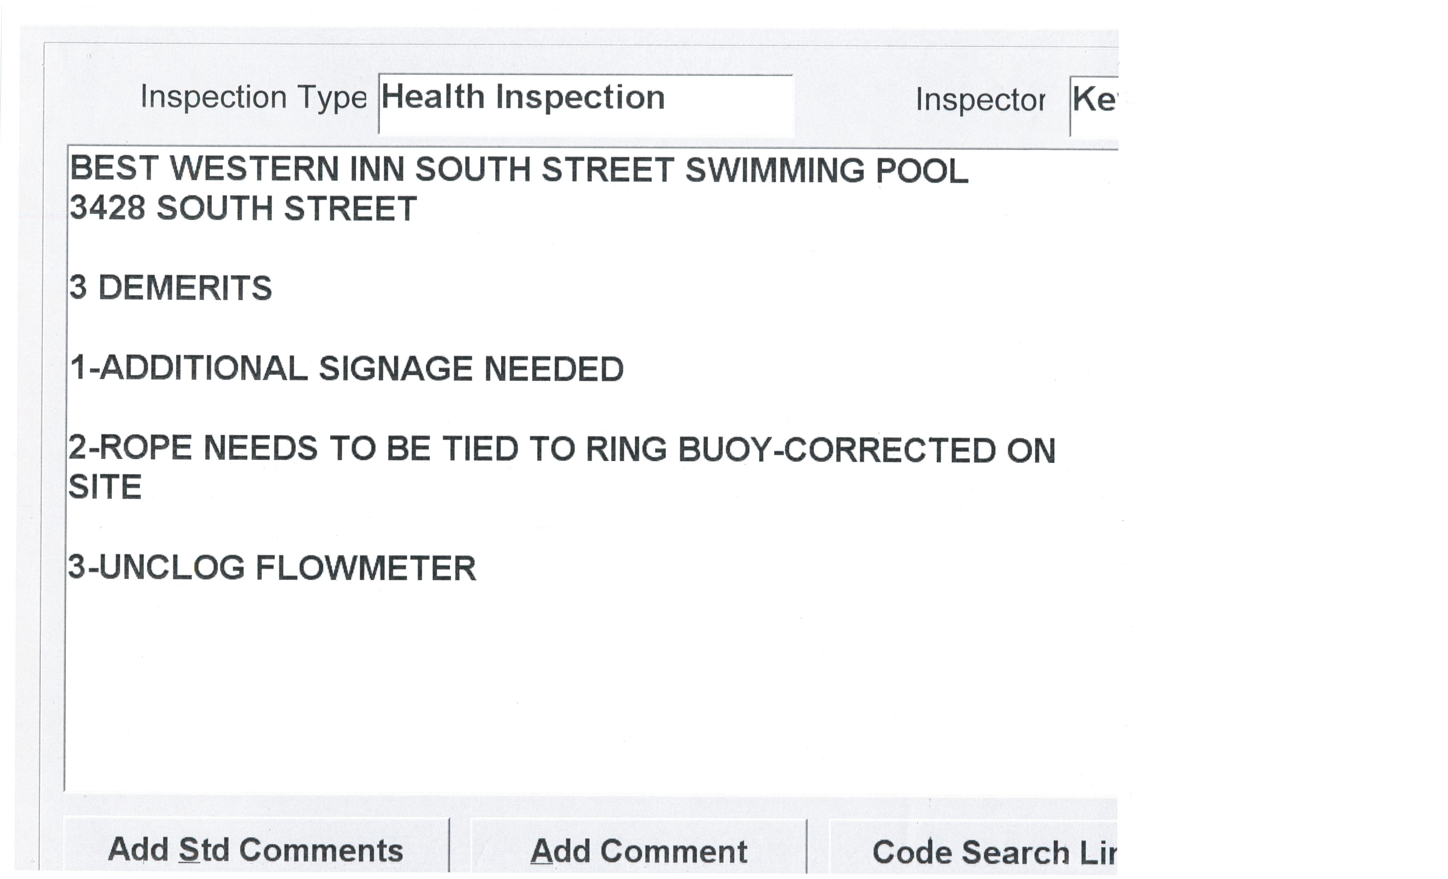
Task: Place cursor in the 3428 SOUTH STREET line
Action: (243, 209)
